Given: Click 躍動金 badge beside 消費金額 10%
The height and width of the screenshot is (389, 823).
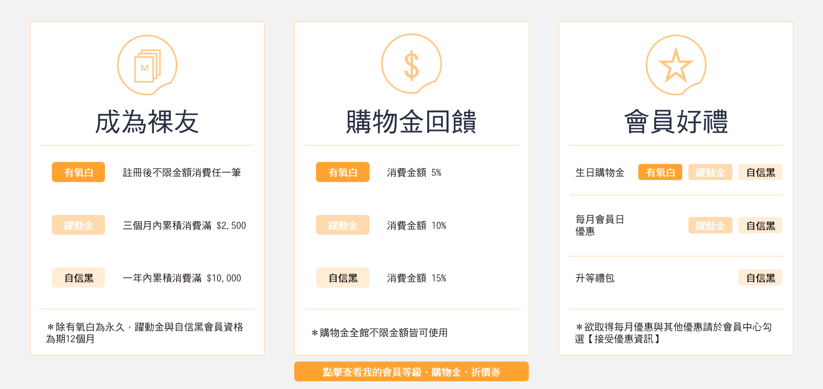Looking at the screenshot, I should coord(342,225).
